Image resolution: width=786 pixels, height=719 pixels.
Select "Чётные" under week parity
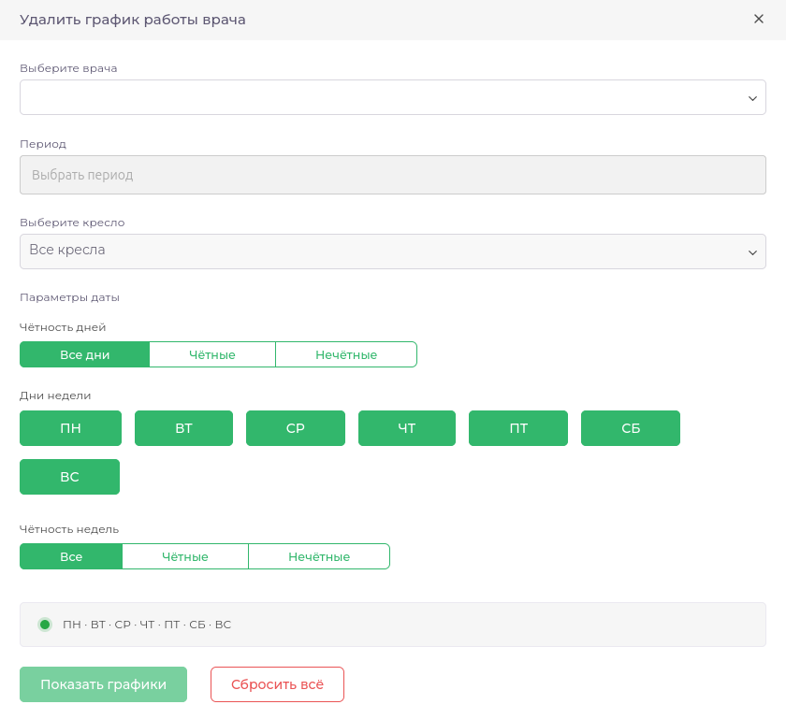(x=185, y=556)
